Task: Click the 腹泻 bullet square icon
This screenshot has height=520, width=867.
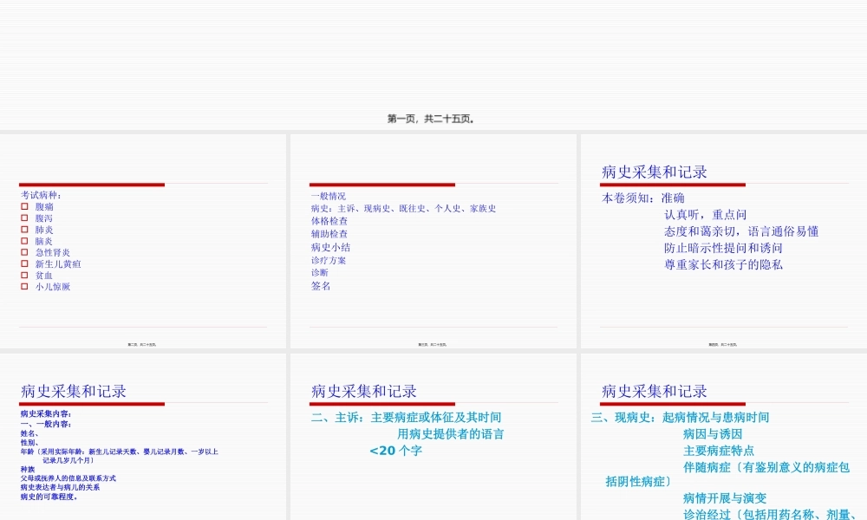Action: [x=23, y=218]
